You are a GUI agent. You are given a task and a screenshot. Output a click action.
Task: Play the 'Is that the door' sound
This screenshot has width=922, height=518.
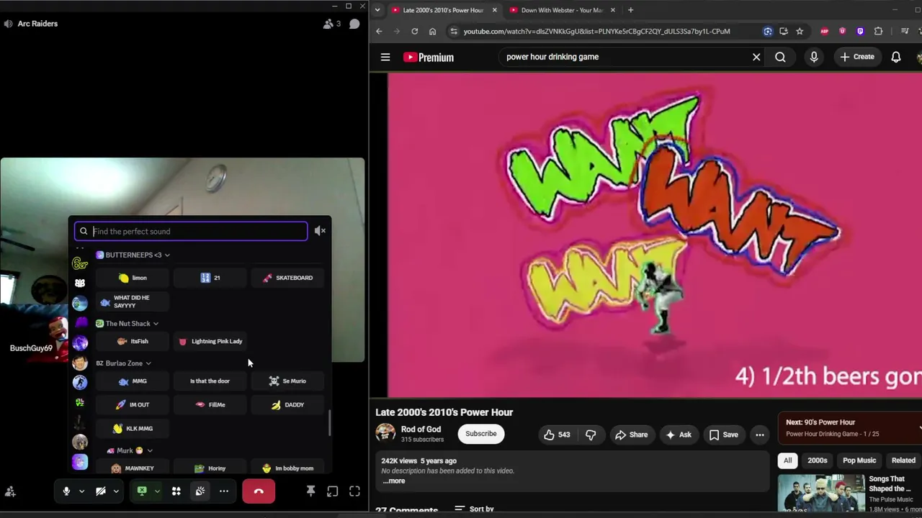[x=210, y=381]
